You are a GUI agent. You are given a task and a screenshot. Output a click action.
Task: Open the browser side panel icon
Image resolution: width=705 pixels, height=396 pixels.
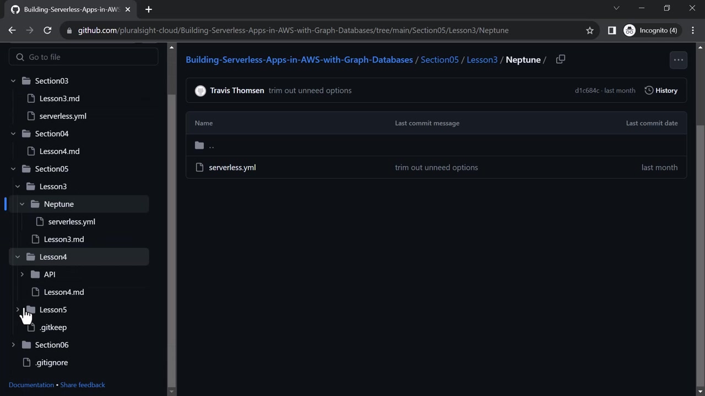(x=612, y=30)
